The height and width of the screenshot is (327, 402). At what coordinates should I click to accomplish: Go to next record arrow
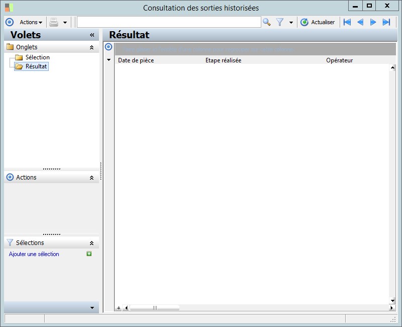point(373,22)
